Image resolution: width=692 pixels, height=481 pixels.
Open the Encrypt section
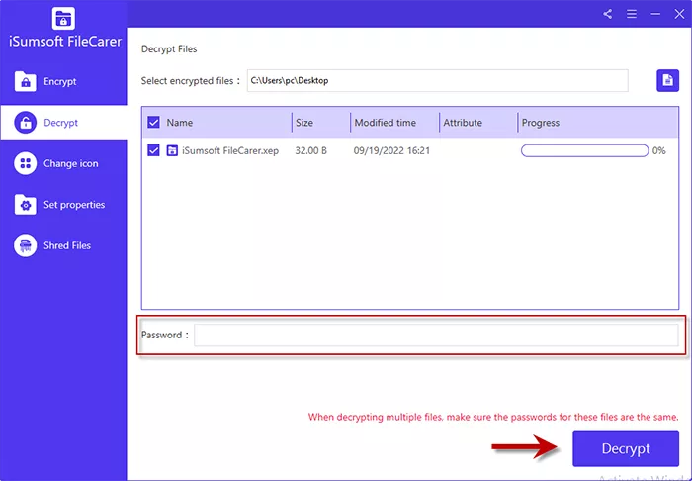click(x=63, y=81)
